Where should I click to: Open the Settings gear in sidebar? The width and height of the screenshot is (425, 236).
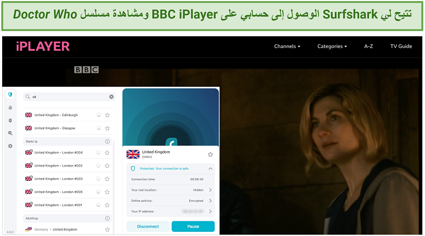10,146
